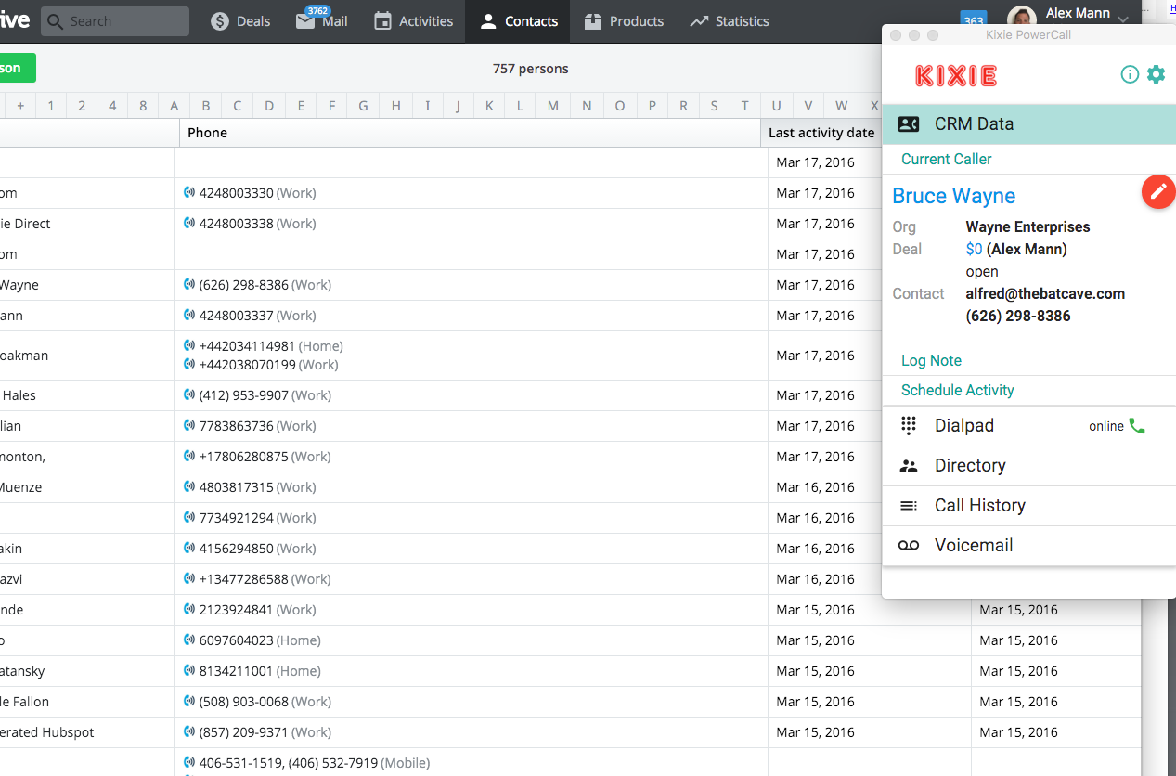Expand the Dialpad section

click(1028, 426)
